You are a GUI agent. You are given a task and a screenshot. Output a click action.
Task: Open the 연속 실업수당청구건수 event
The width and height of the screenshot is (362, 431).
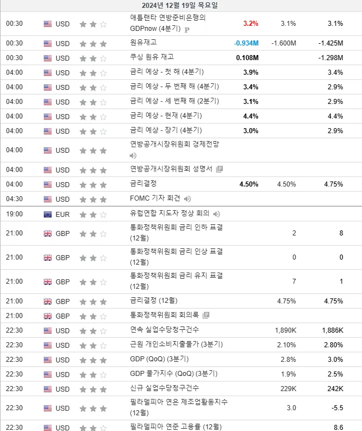click(x=164, y=330)
